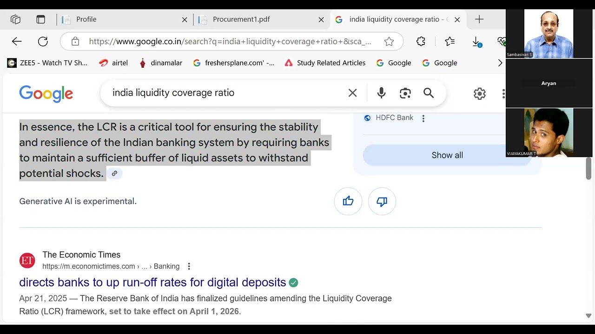This screenshot has width=595, height=334.
Task: Copy link for the AI overview paragraph
Action: click(x=114, y=173)
